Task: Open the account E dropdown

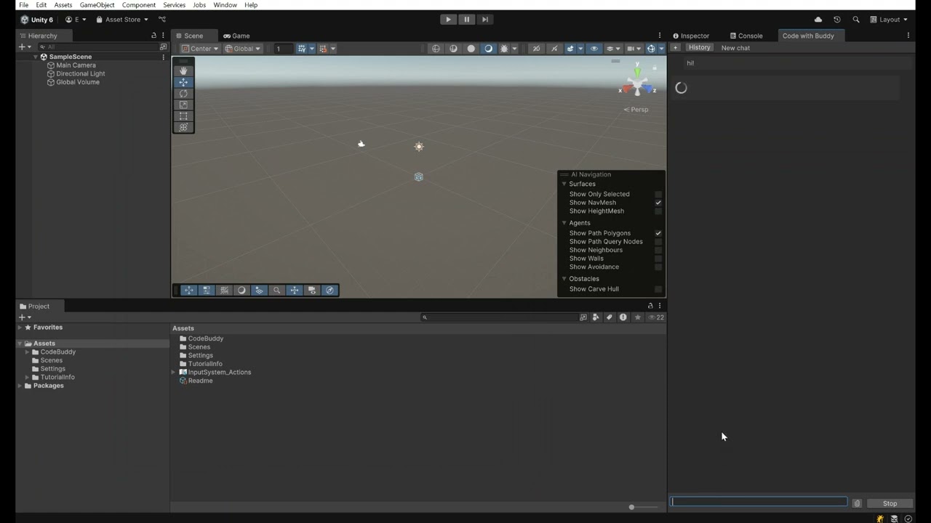Action: coord(75,20)
